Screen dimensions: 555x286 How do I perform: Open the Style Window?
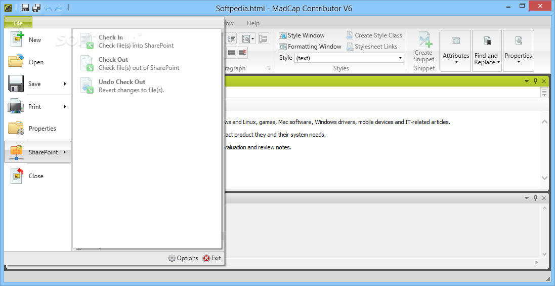(302, 35)
